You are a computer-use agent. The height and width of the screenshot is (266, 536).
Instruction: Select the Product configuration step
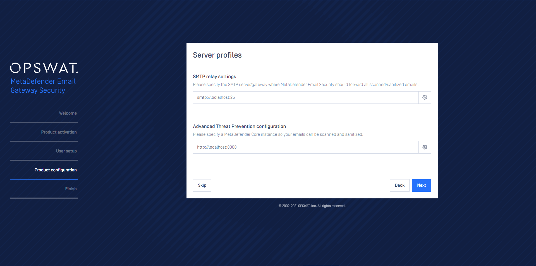56,170
